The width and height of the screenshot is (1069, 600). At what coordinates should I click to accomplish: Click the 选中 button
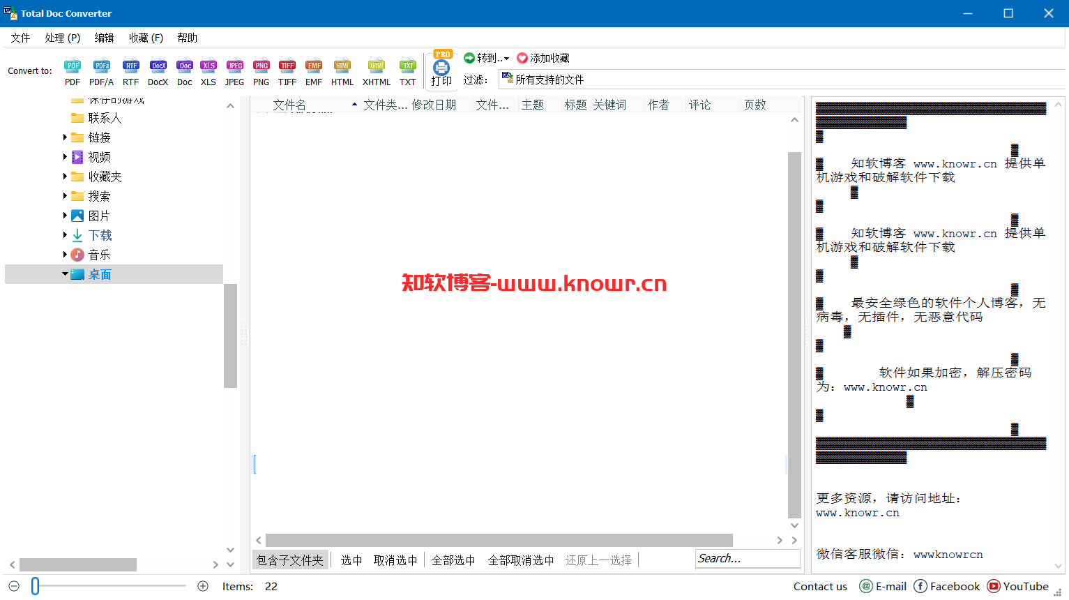click(351, 560)
